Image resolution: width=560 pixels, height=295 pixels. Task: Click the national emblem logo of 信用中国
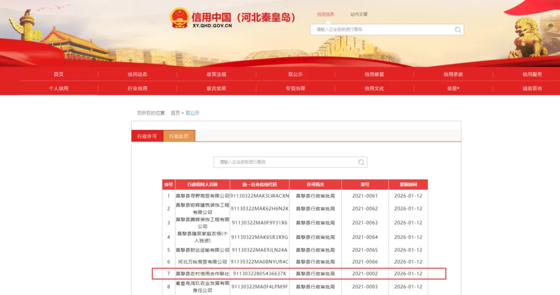click(x=179, y=18)
